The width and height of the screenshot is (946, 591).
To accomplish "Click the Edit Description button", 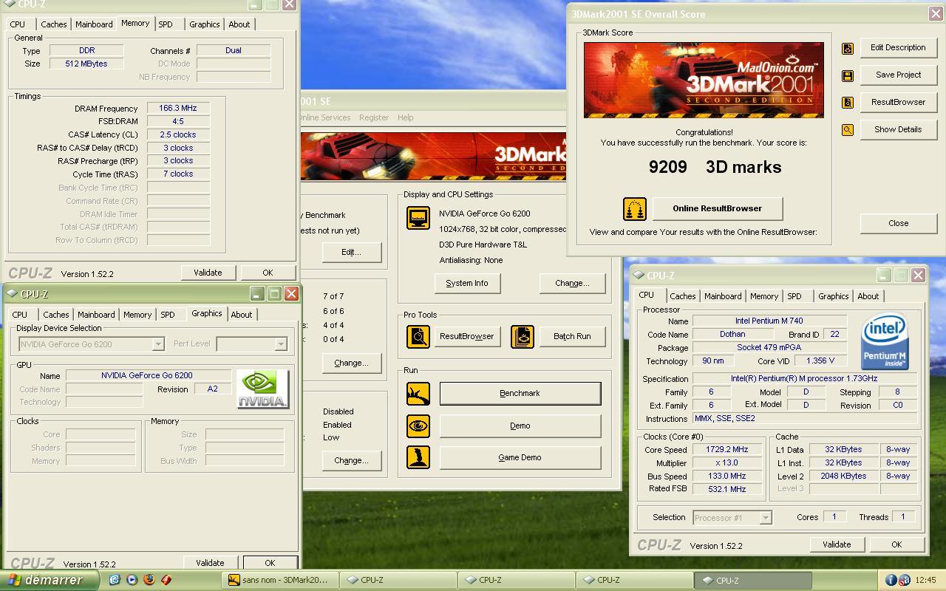I will (x=898, y=48).
